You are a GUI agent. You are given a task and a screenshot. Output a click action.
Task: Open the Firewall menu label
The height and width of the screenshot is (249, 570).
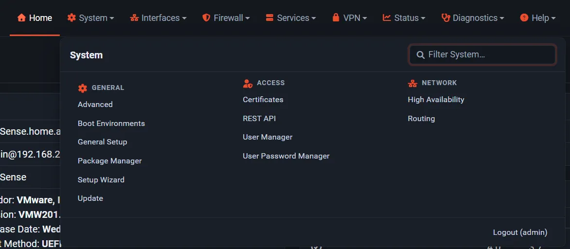[228, 18]
